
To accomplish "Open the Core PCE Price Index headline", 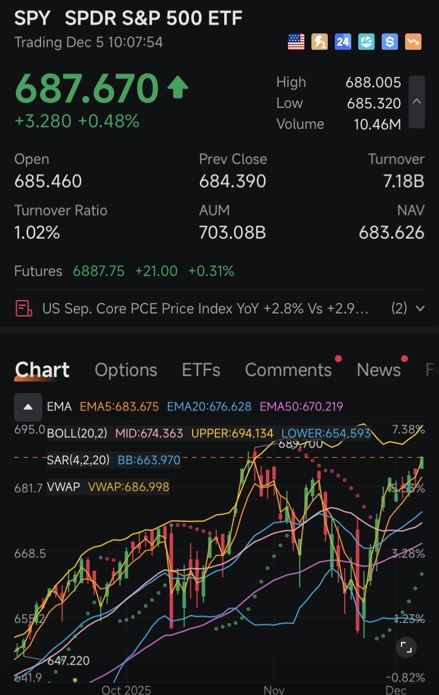I will point(205,308).
